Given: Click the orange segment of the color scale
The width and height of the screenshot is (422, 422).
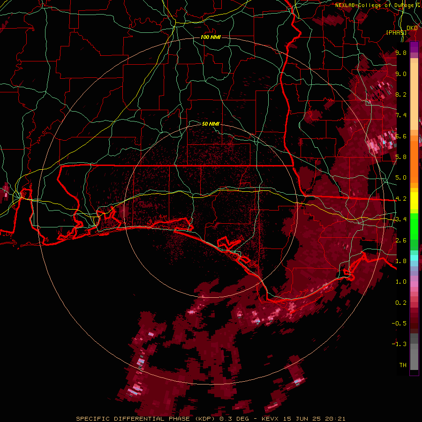Looking at the screenshot, I should click(414, 161).
